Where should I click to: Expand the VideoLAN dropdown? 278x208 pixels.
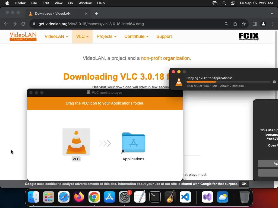point(56,37)
